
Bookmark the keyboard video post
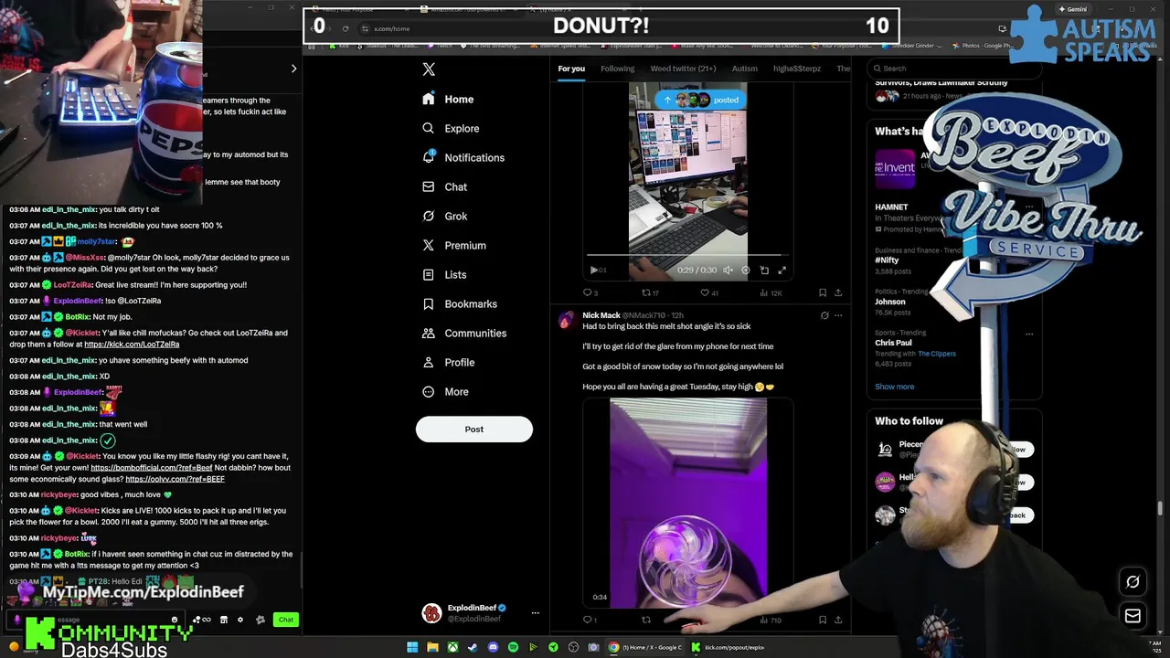(x=823, y=292)
